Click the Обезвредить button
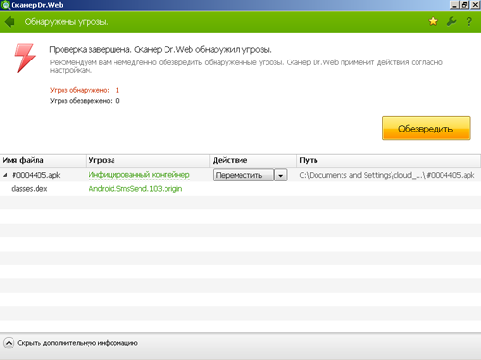 pyautogui.click(x=426, y=129)
